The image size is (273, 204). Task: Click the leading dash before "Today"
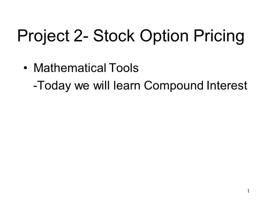(35, 86)
